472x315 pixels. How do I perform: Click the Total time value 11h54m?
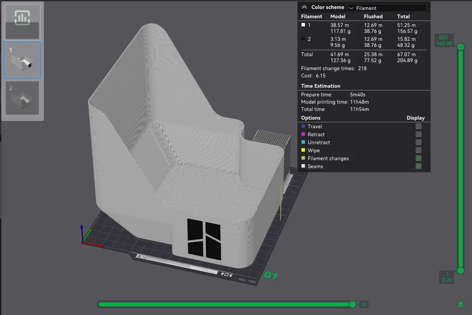(360, 109)
